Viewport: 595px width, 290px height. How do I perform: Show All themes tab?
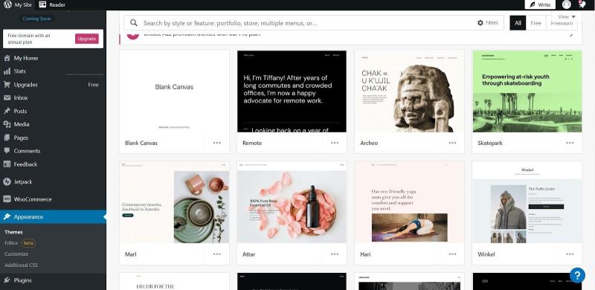tap(518, 23)
